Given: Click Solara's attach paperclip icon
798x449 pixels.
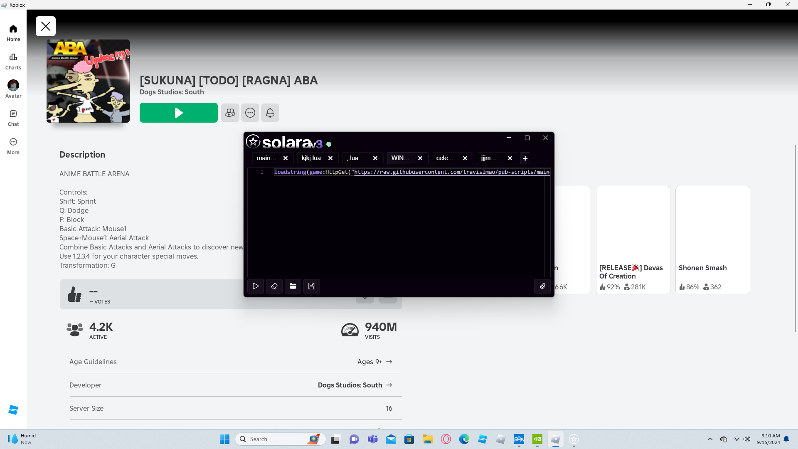Looking at the screenshot, I should 542,286.
